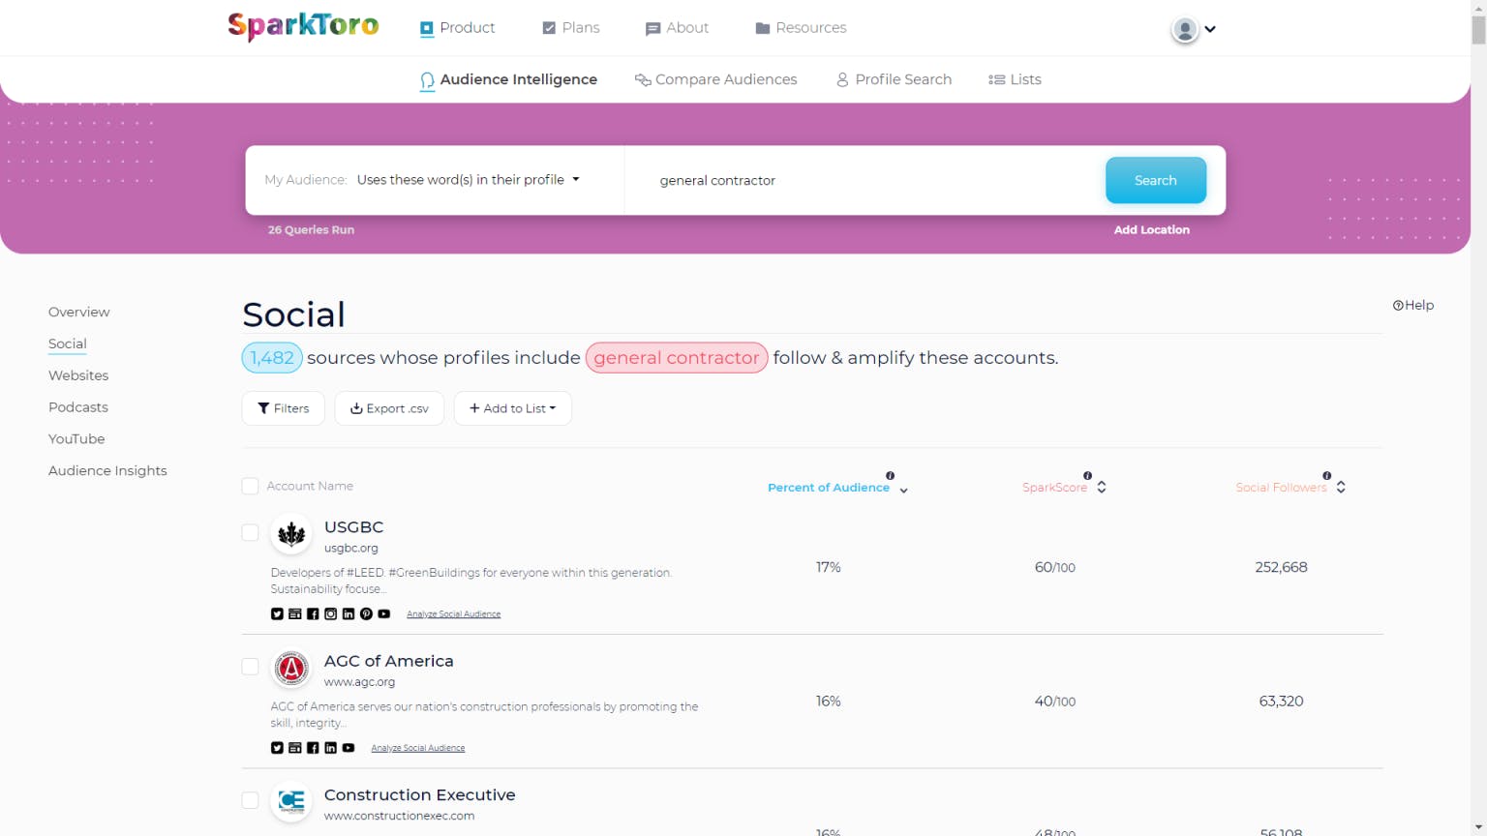Image resolution: width=1487 pixels, height=836 pixels.
Task: Open the Resources menu
Action: [x=801, y=28]
